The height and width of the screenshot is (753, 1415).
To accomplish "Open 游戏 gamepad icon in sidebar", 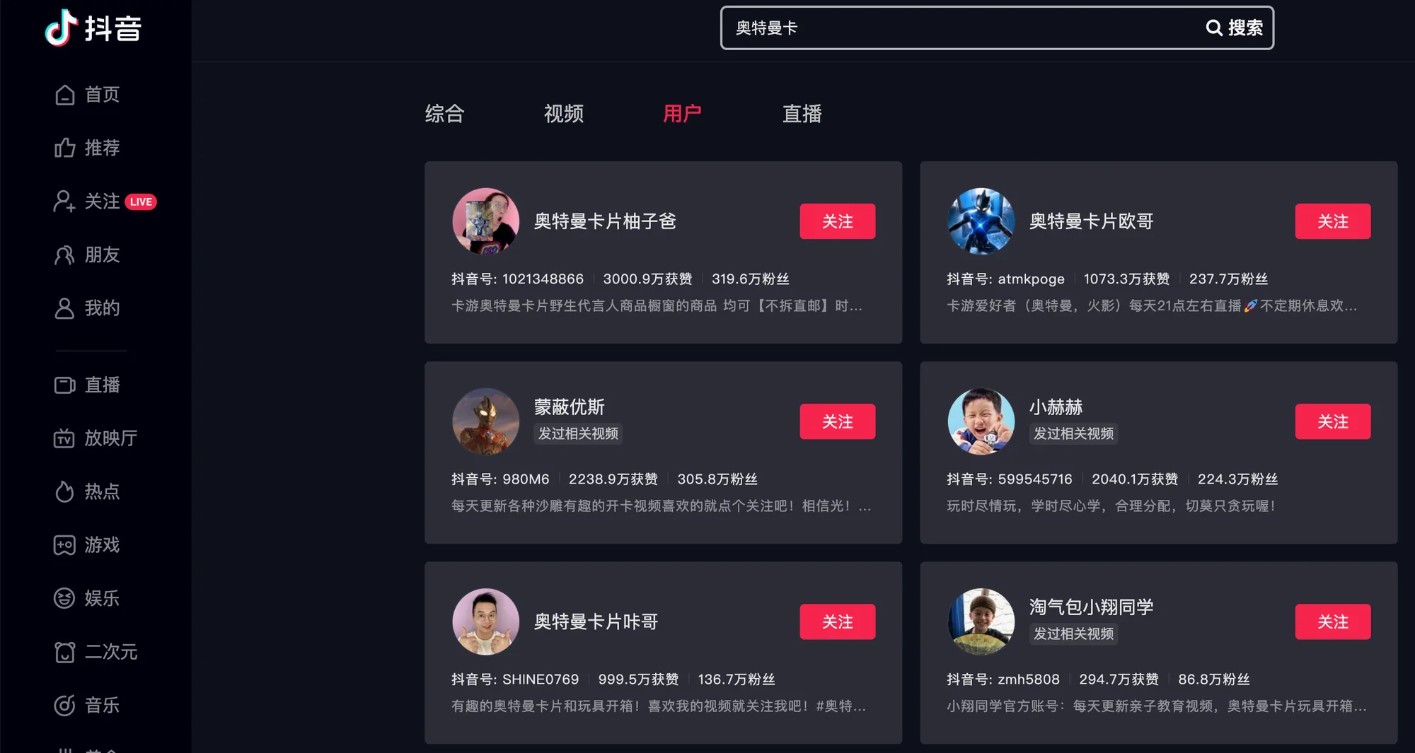I will coord(65,545).
